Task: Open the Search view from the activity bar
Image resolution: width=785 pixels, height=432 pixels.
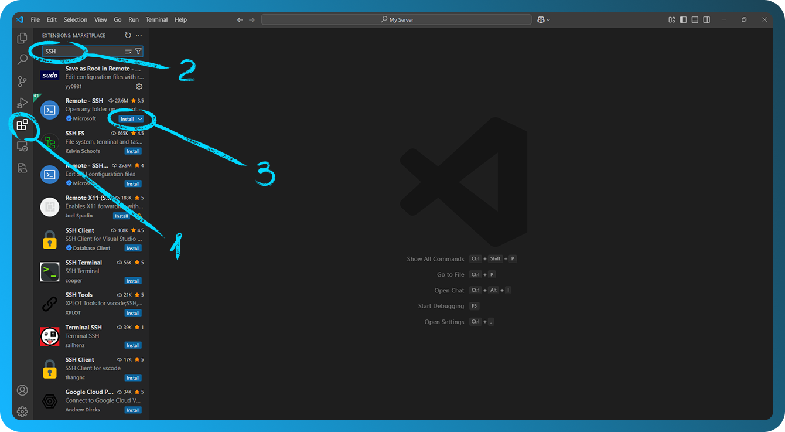Action: [x=22, y=59]
